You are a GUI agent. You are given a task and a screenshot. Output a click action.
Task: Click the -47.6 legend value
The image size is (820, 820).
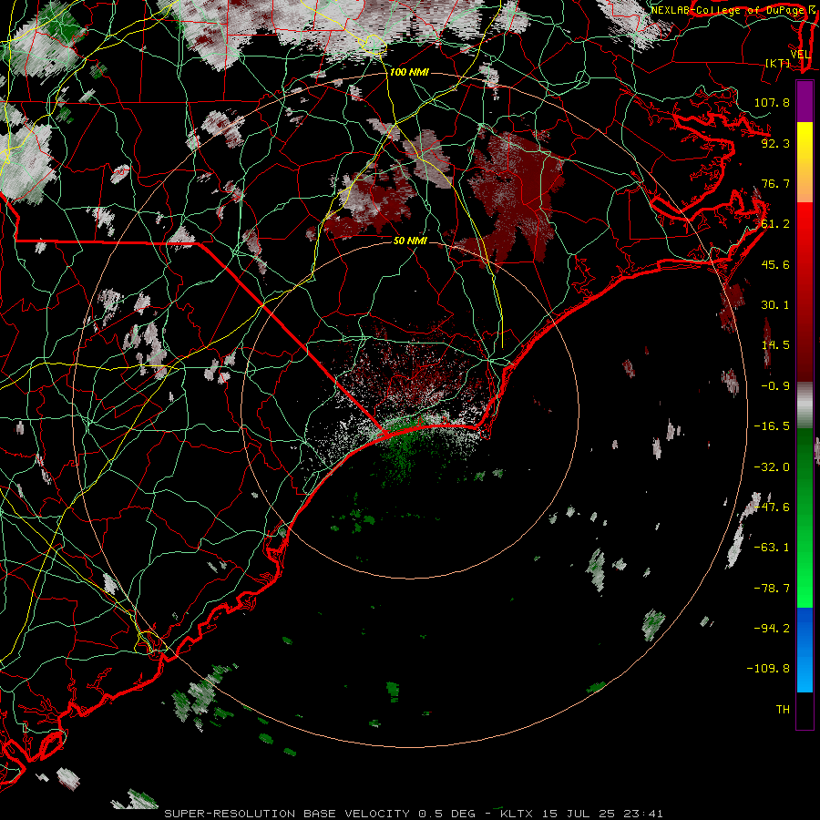772,507
